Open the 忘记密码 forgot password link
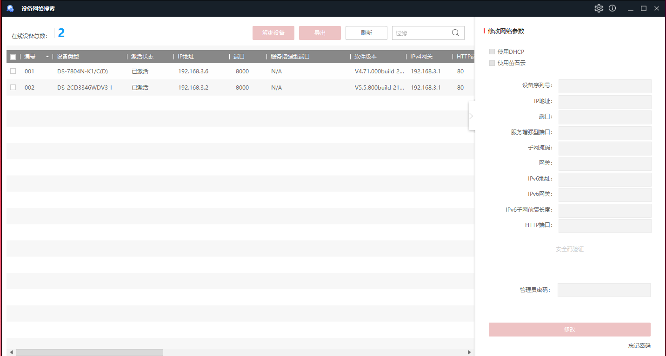This screenshot has width=666, height=356. pyautogui.click(x=639, y=345)
